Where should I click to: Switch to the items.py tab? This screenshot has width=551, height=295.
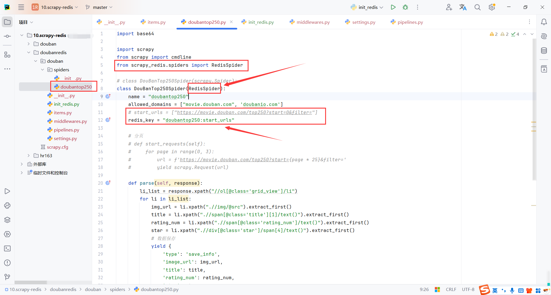(153, 22)
